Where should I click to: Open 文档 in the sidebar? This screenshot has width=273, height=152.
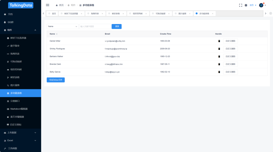click(x=20, y=14)
